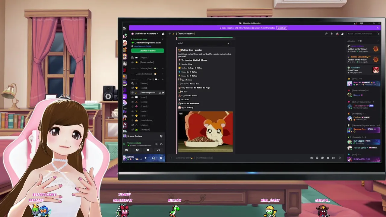
Task: Share your screen icon in voice panel
Action: point(137,150)
